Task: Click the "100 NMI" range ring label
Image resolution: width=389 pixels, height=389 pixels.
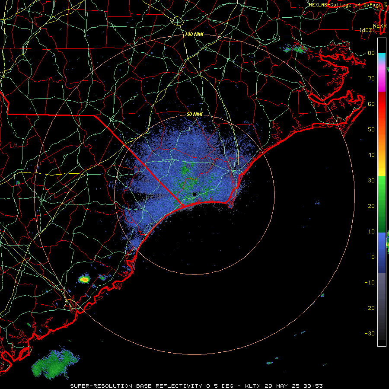Action: click(x=194, y=34)
